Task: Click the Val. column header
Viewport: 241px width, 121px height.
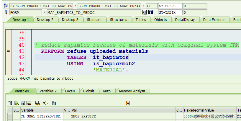Action: pos(123,110)
